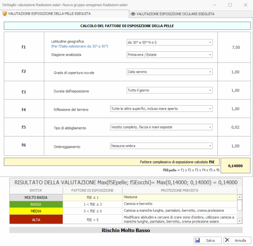Image resolution: width=253 pixels, height=246 pixels.
Task: Click f5 value 0,02
Action: point(235,127)
